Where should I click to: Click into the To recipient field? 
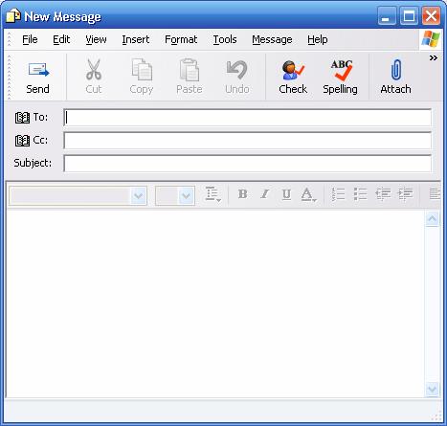click(x=248, y=118)
